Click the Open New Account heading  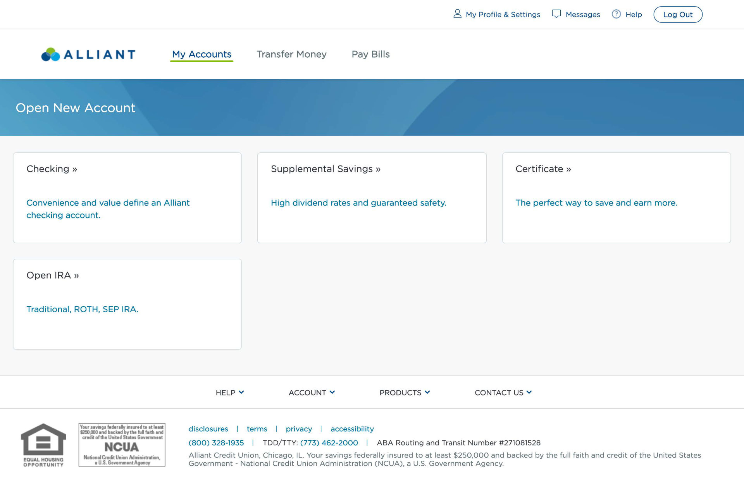tap(76, 108)
